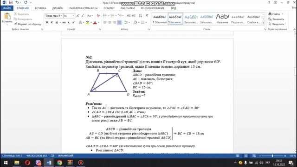The image size is (297, 167).
Task: Toggle subscript formatting
Action: pos(69,23)
